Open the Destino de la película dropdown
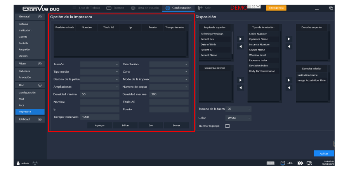This screenshot has width=356, height=174. tap(99, 79)
